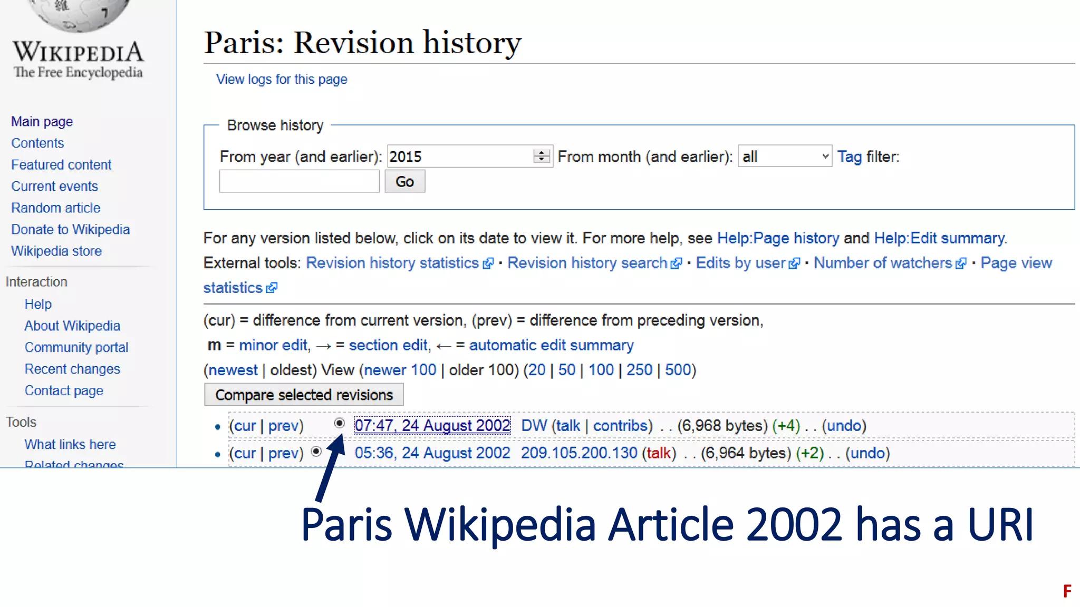Image resolution: width=1080 pixels, height=607 pixels.
Task: Open the From month dropdown
Action: (785, 156)
